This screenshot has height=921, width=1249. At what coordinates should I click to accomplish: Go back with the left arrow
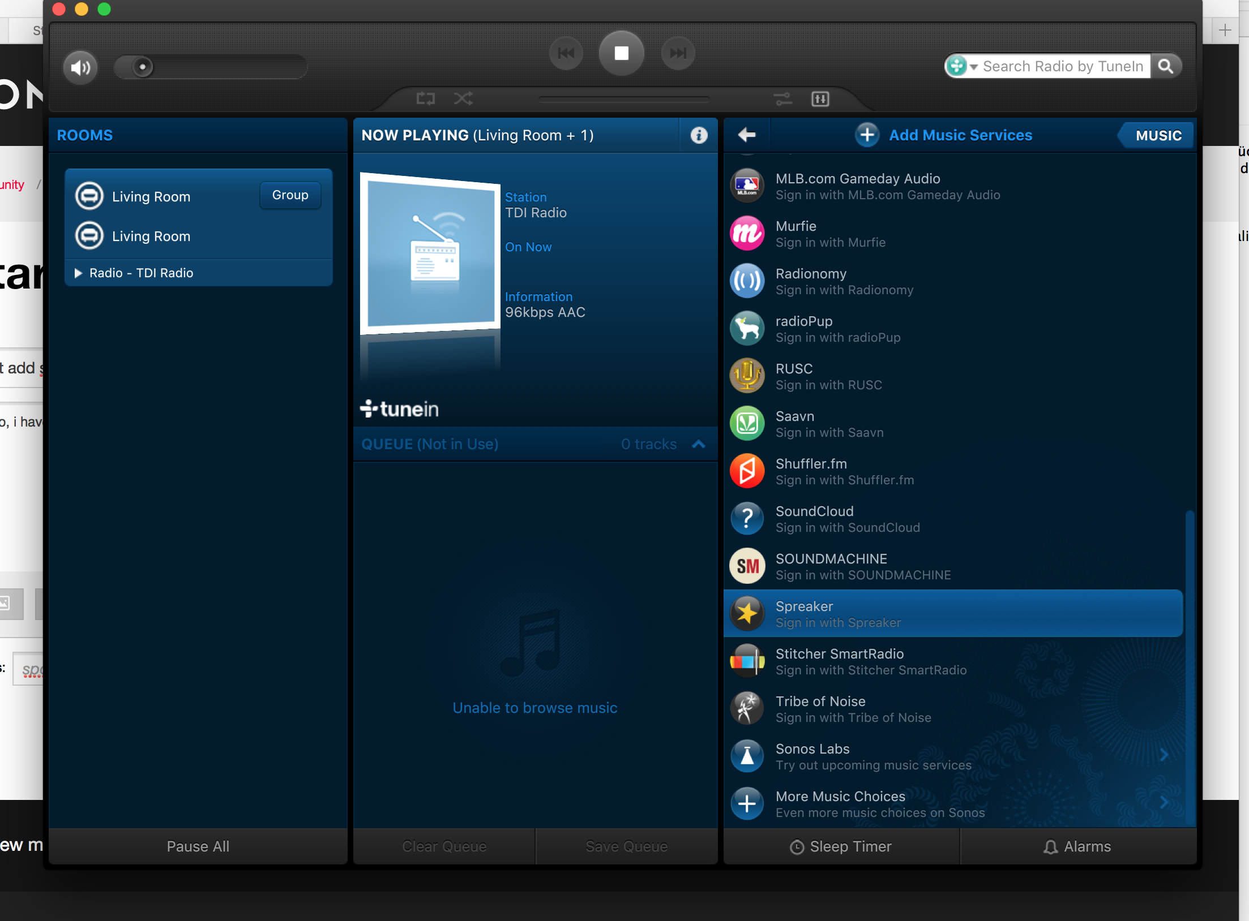tap(747, 135)
